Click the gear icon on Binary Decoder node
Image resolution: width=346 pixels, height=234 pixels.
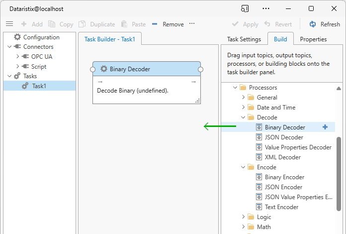click(104, 69)
